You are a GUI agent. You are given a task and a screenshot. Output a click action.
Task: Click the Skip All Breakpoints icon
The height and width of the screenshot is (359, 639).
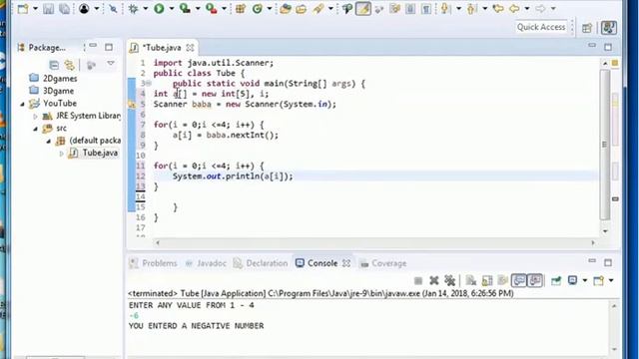coord(113,9)
